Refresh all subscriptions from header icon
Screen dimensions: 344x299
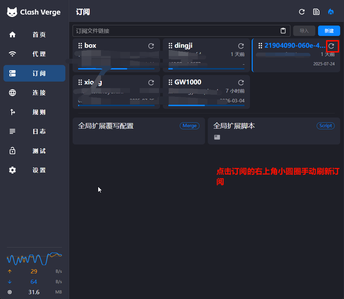(x=302, y=12)
